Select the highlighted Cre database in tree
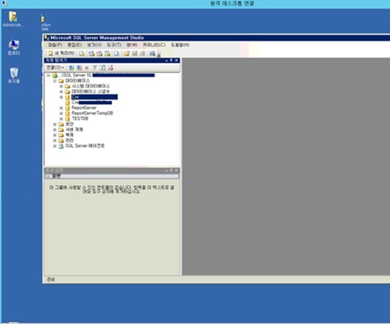390x324 pixels. tap(95, 97)
